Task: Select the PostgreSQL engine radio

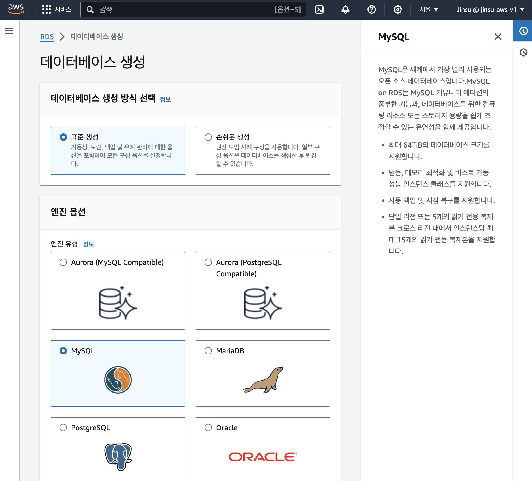Action: click(x=63, y=427)
